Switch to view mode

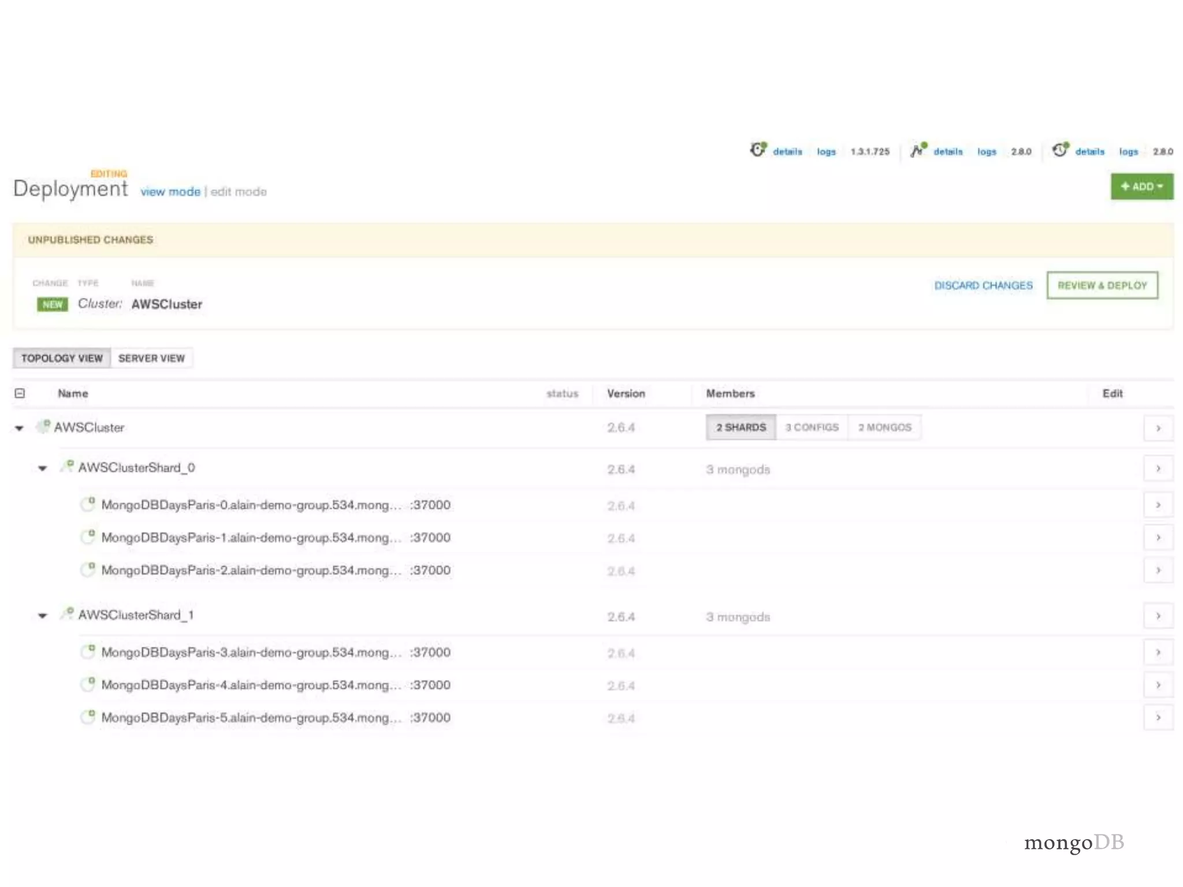click(x=170, y=192)
